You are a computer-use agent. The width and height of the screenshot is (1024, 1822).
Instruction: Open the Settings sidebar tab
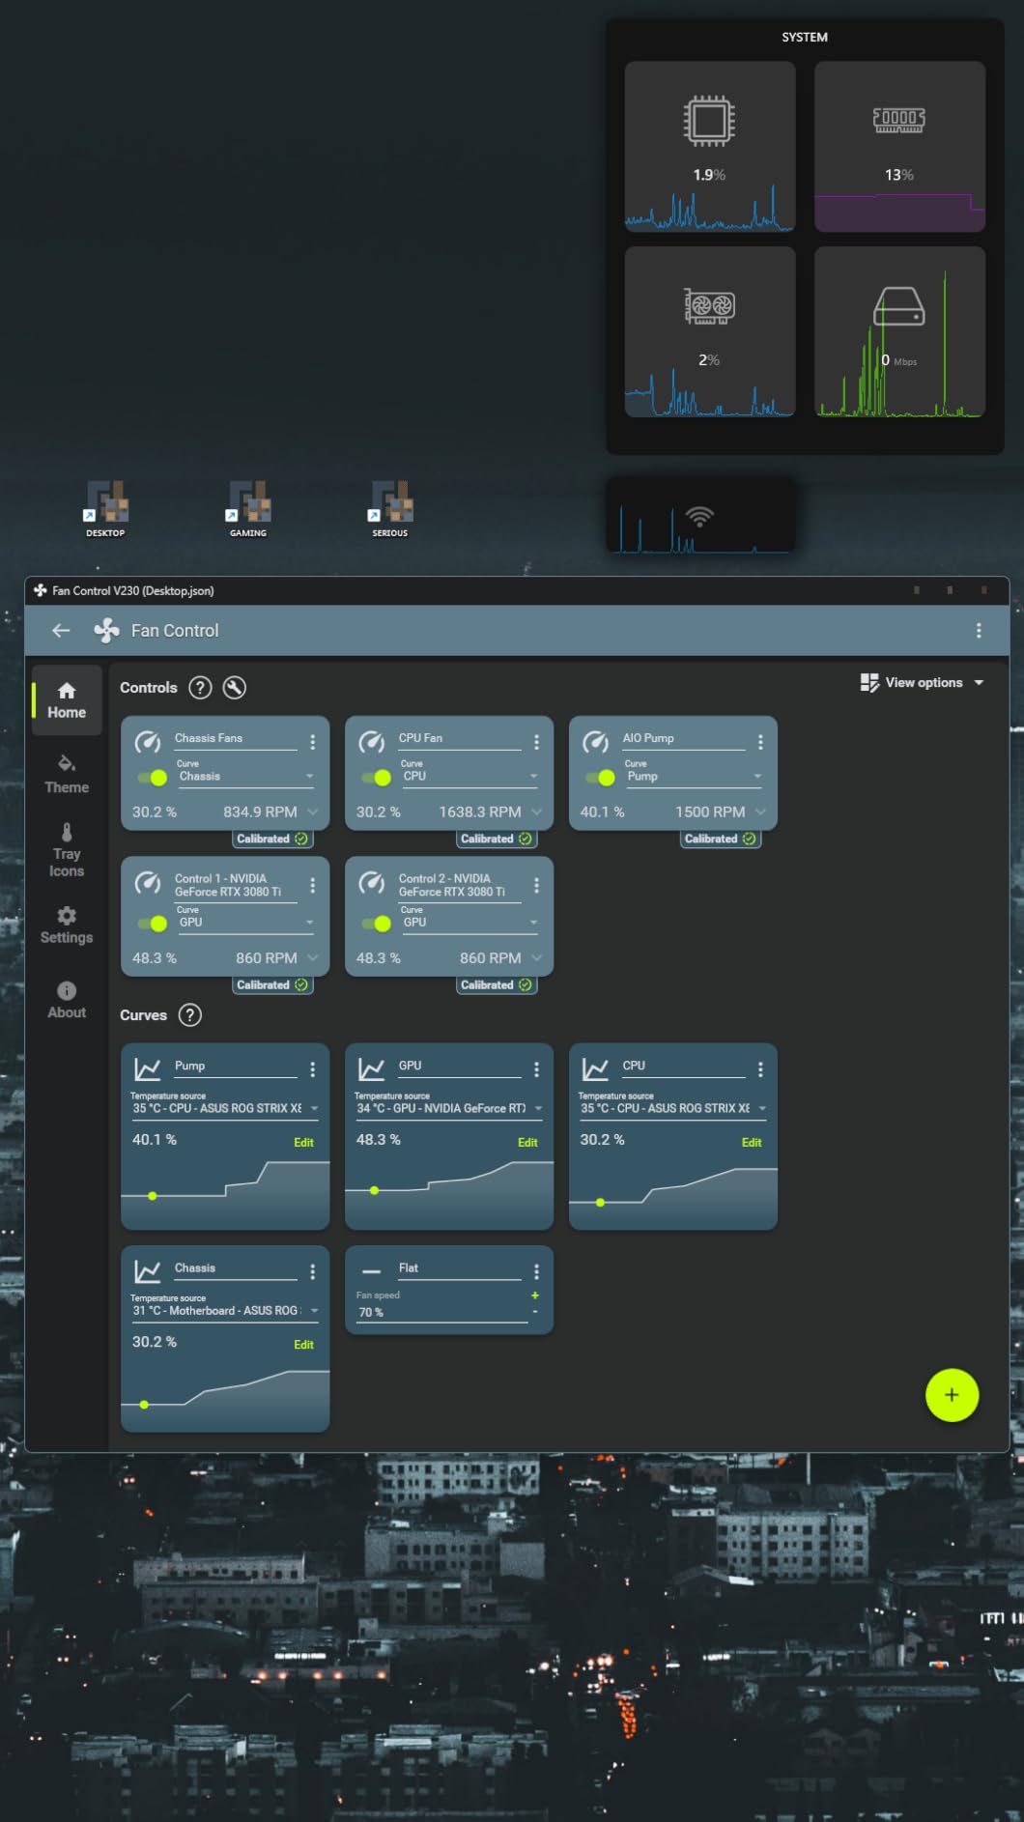(x=67, y=925)
